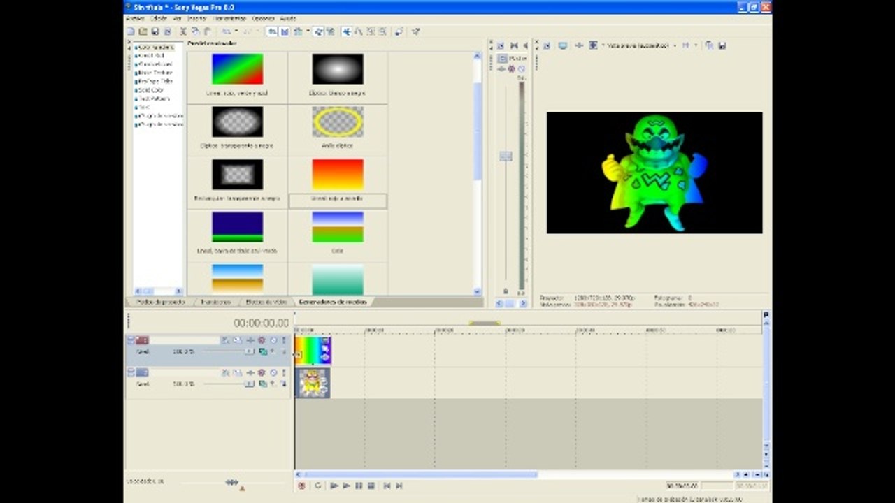Click the Copy icon in the toolbar

[x=194, y=31]
